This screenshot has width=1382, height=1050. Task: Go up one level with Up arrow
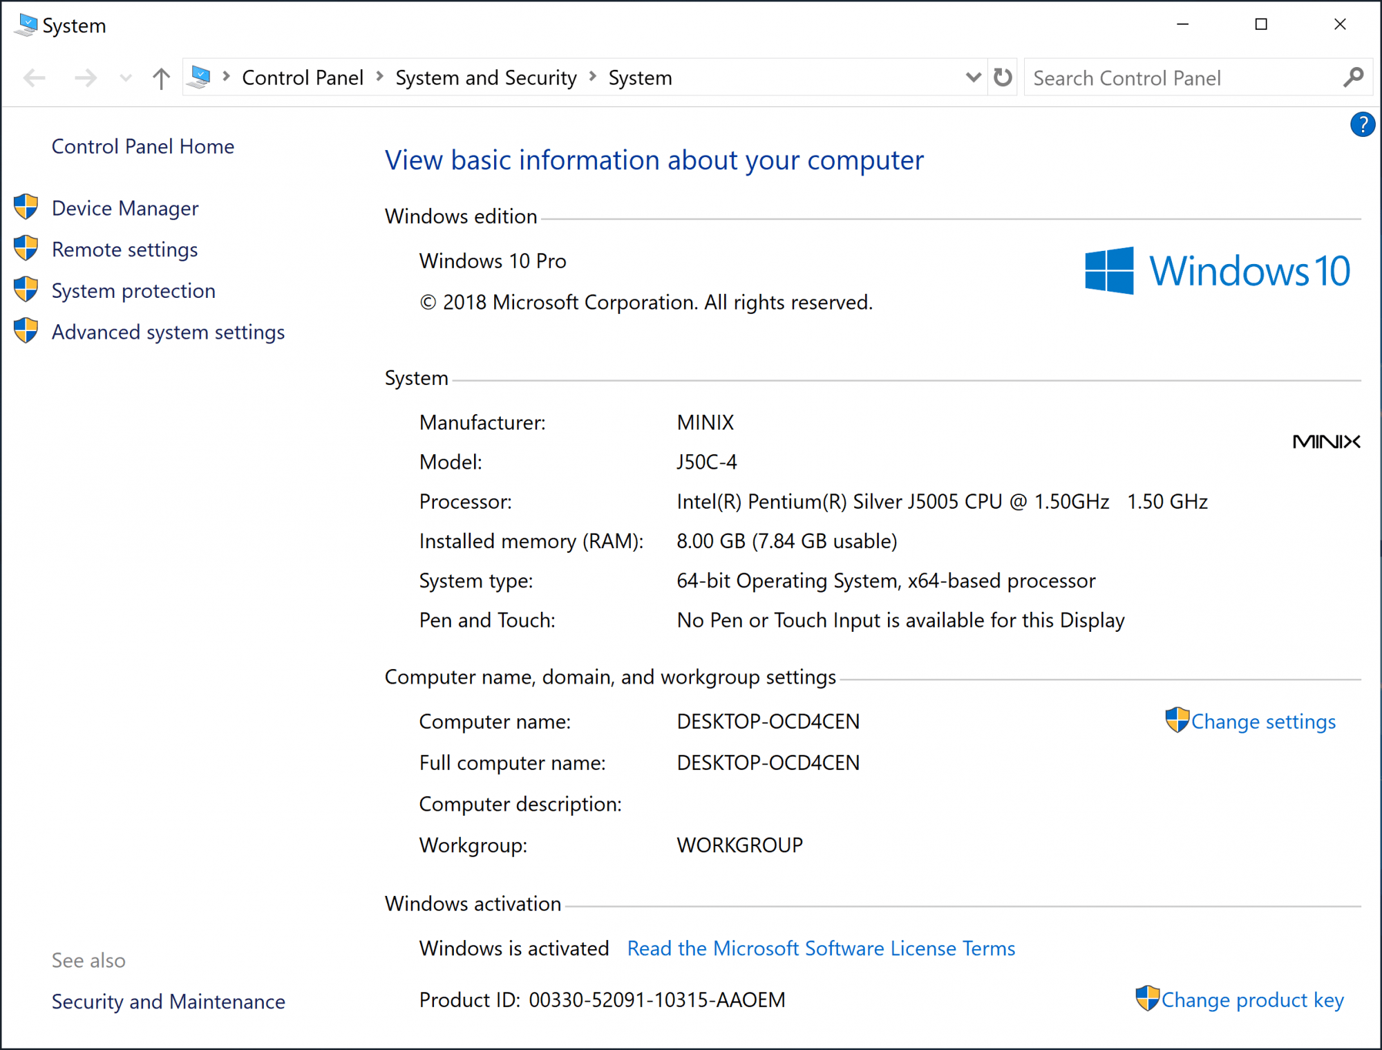(x=161, y=78)
